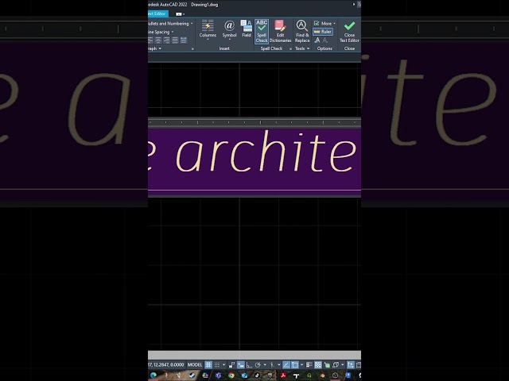Click the Symbol @ icon
This screenshot has height=381, width=509.
click(x=229, y=26)
